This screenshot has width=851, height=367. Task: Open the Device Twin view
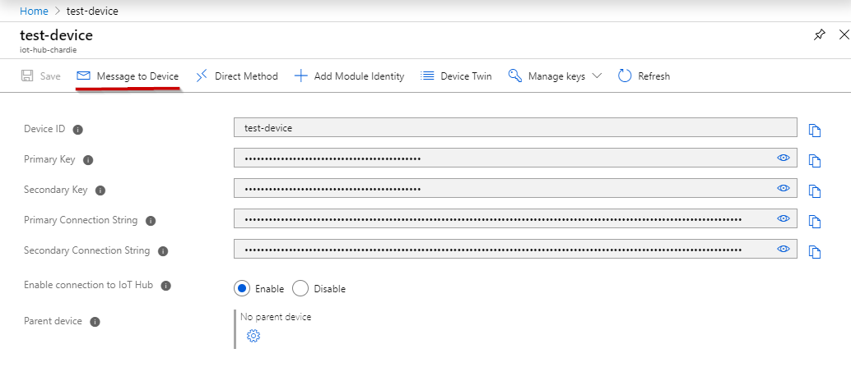[x=457, y=76]
